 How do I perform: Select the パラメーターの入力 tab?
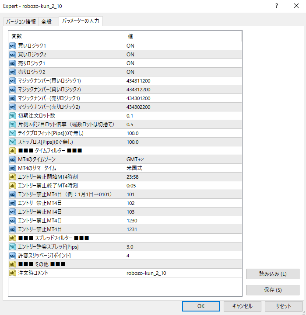click(81, 21)
